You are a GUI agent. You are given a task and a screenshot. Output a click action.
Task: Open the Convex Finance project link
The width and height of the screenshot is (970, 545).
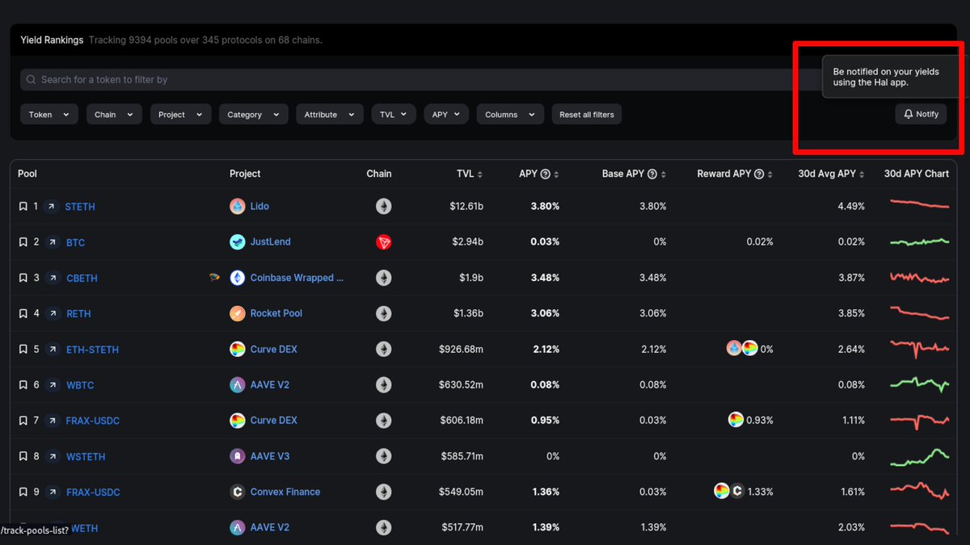(x=285, y=492)
